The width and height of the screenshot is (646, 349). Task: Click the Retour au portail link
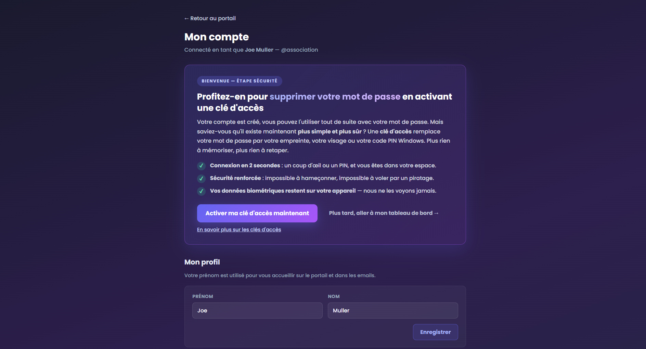(210, 18)
